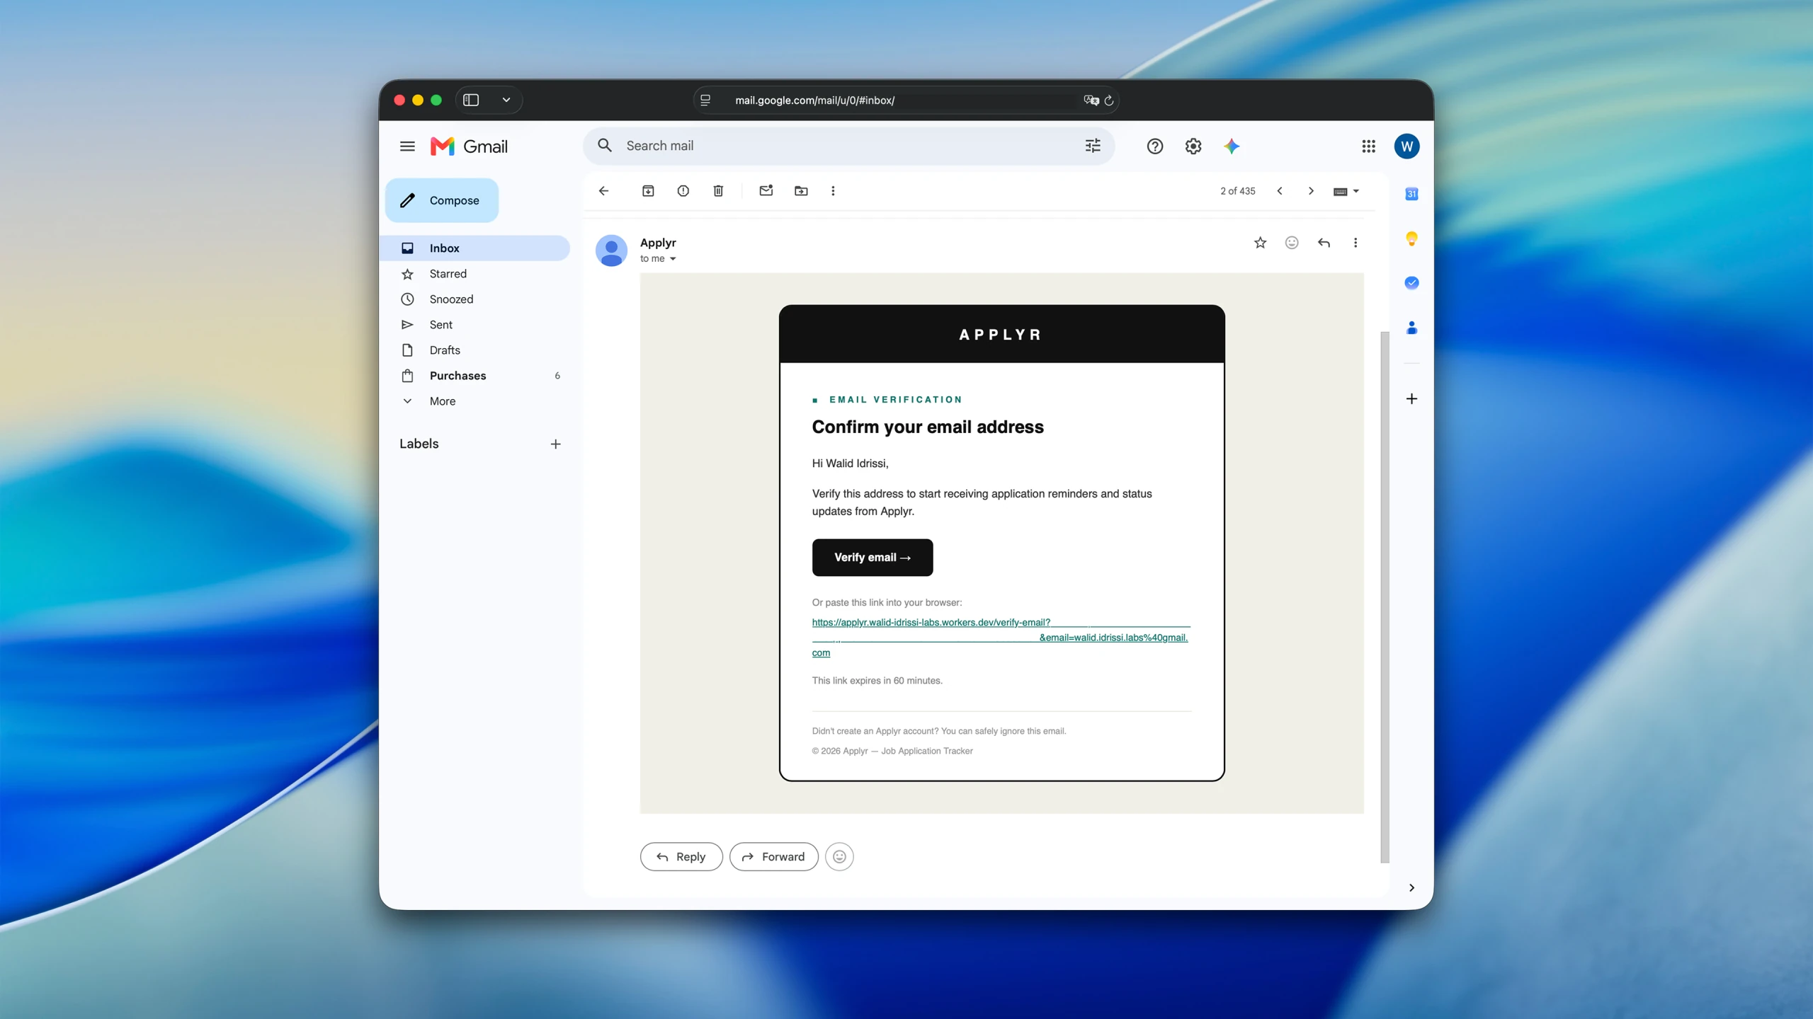Show recipient details dropdown next to 'to me'
Viewport: 1813px width, 1019px height.
pyautogui.click(x=673, y=259)
